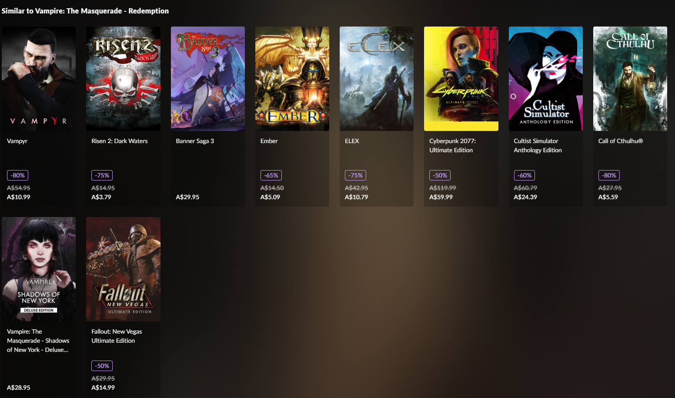Click the crossed-out A$42.95 price

tap(356, 188)
